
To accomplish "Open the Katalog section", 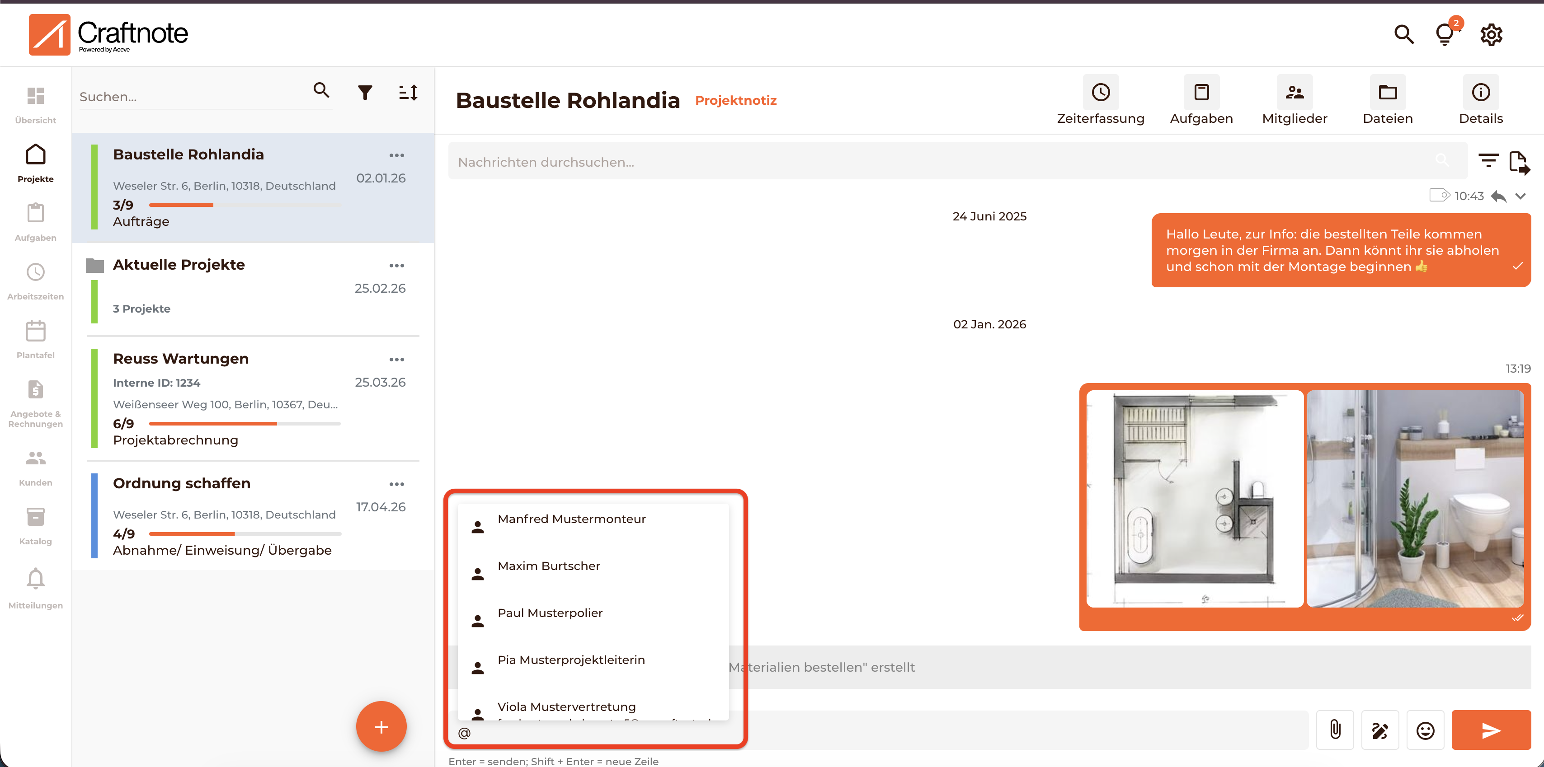I will (35, 524).
